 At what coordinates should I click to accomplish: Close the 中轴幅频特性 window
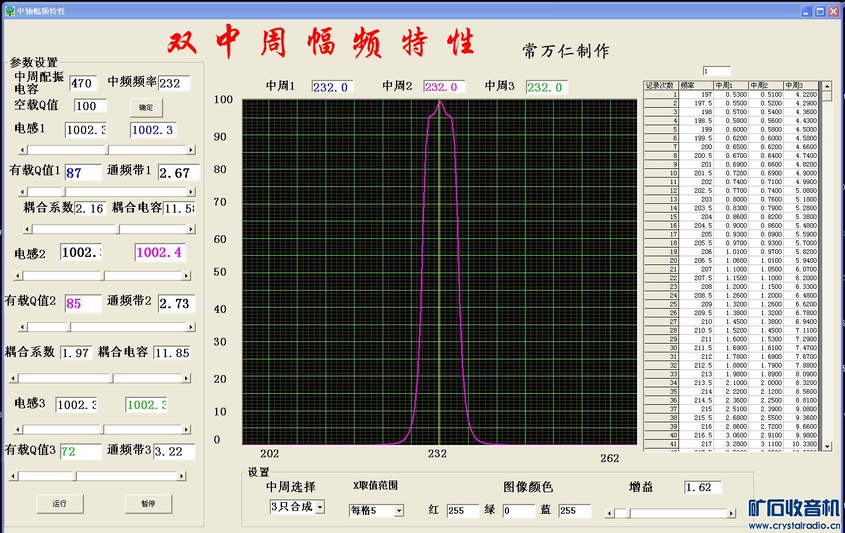[833, 11]
